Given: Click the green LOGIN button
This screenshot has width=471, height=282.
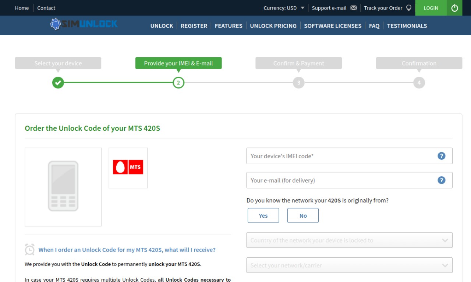Looking at the screenshot, I should [x=431, y=8].
